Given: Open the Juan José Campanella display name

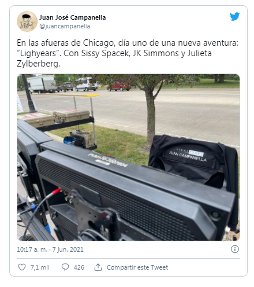Looking at the screenshot, I should click(x=73, y=17).
